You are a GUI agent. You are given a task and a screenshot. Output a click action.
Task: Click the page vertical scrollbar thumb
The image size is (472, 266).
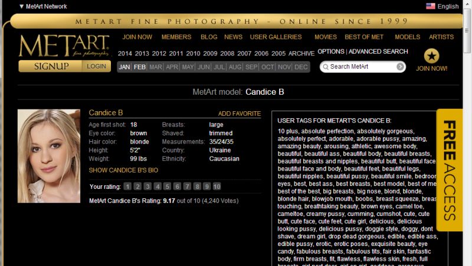(467, 31)
